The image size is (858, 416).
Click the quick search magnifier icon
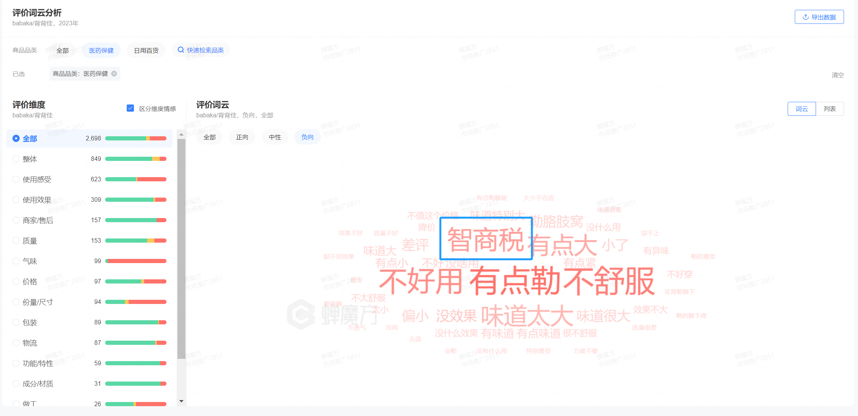181,50
